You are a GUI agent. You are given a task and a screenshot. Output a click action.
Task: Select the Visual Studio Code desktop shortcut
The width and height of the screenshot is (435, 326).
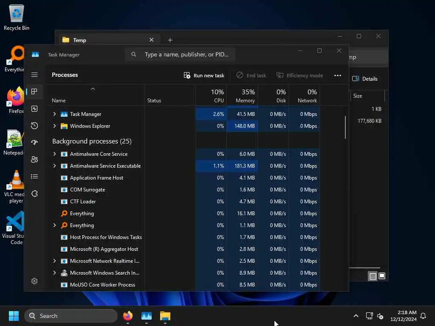pos(13,228)
